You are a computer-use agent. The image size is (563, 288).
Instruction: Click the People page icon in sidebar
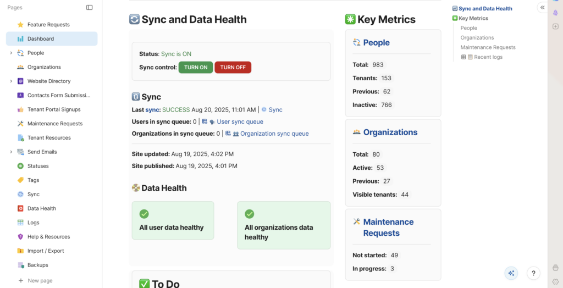click(x=20, y=53)
